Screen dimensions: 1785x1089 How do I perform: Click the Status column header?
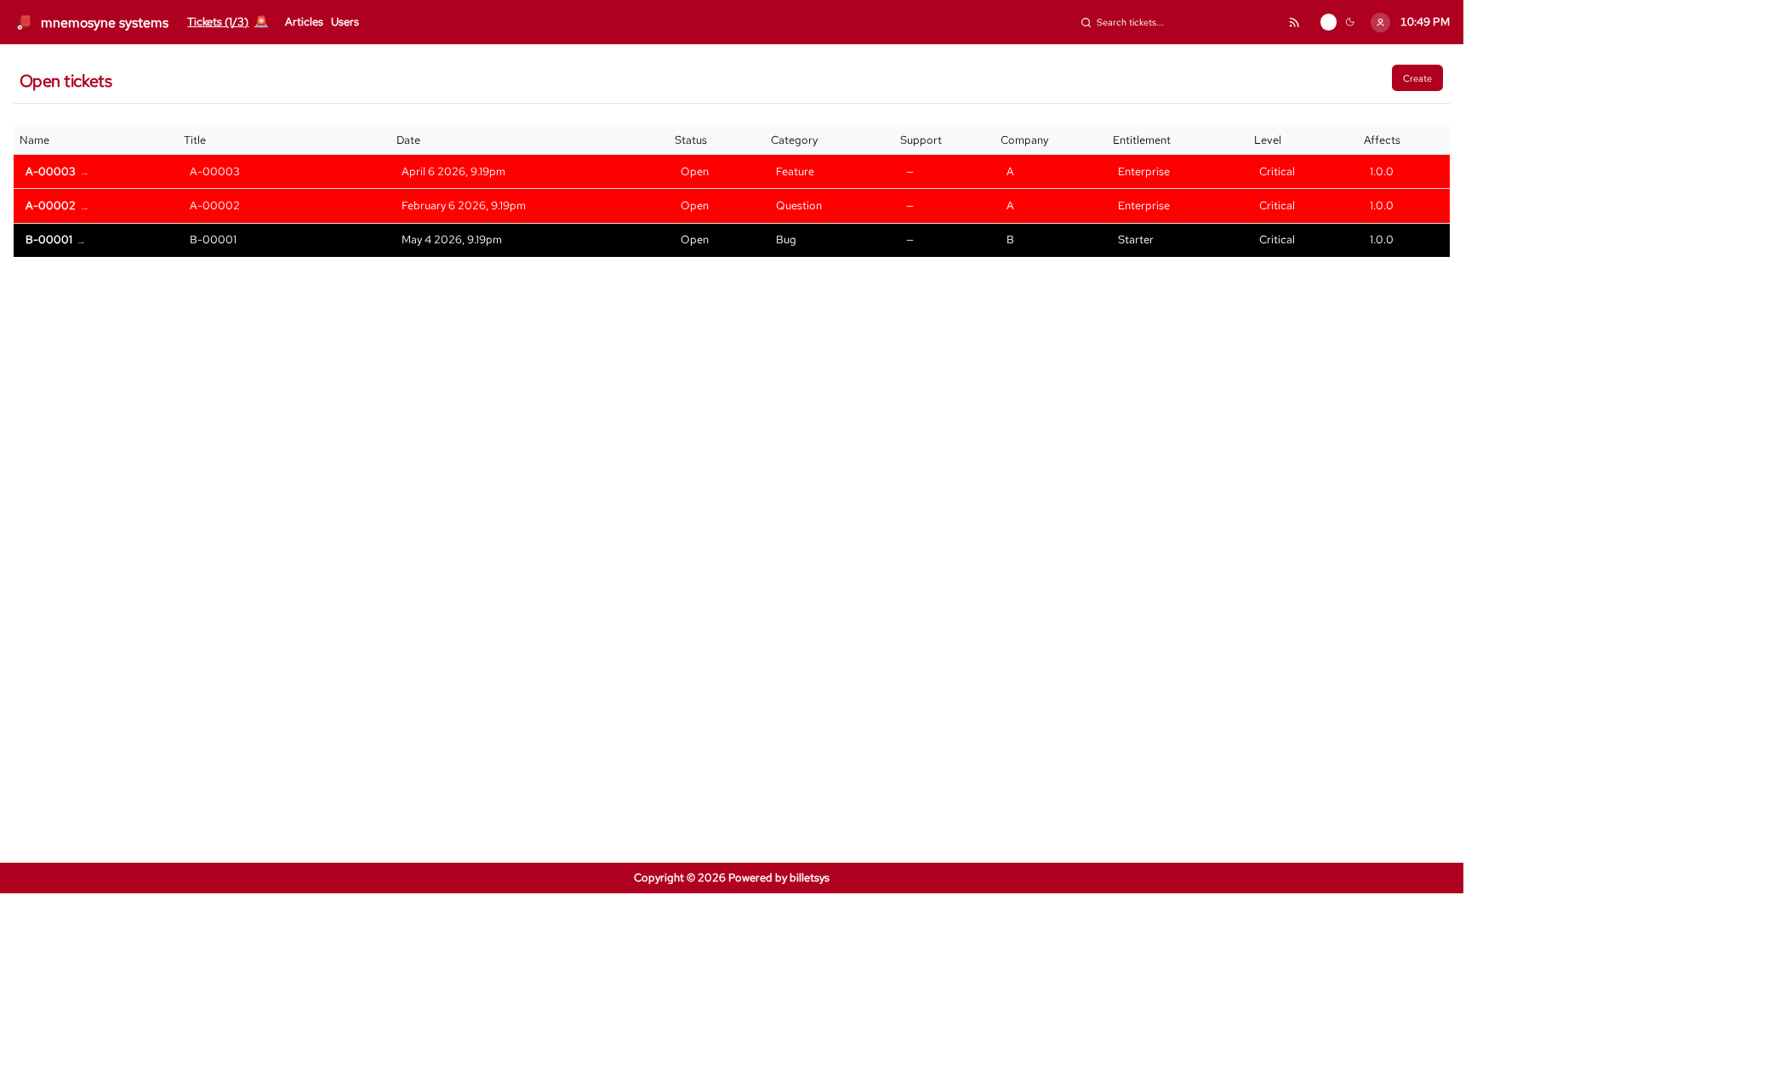click(691, 140)
